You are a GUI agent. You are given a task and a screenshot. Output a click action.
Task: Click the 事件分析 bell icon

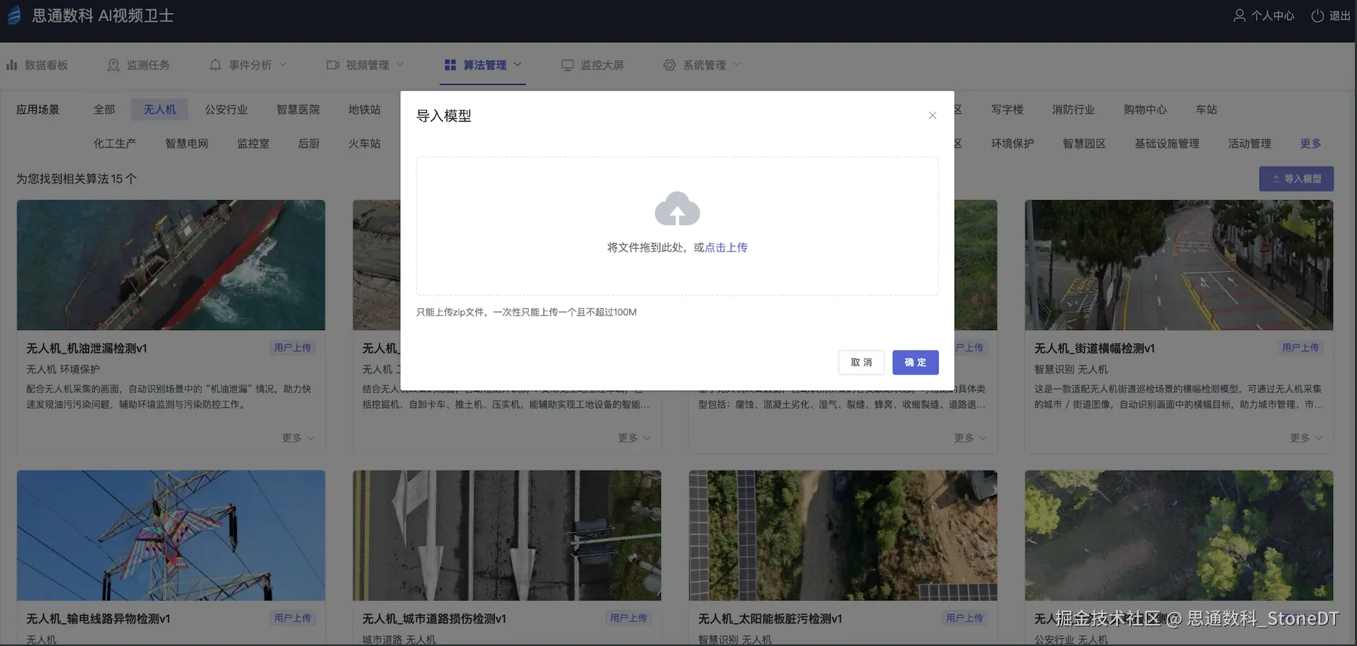coord(216,65)
